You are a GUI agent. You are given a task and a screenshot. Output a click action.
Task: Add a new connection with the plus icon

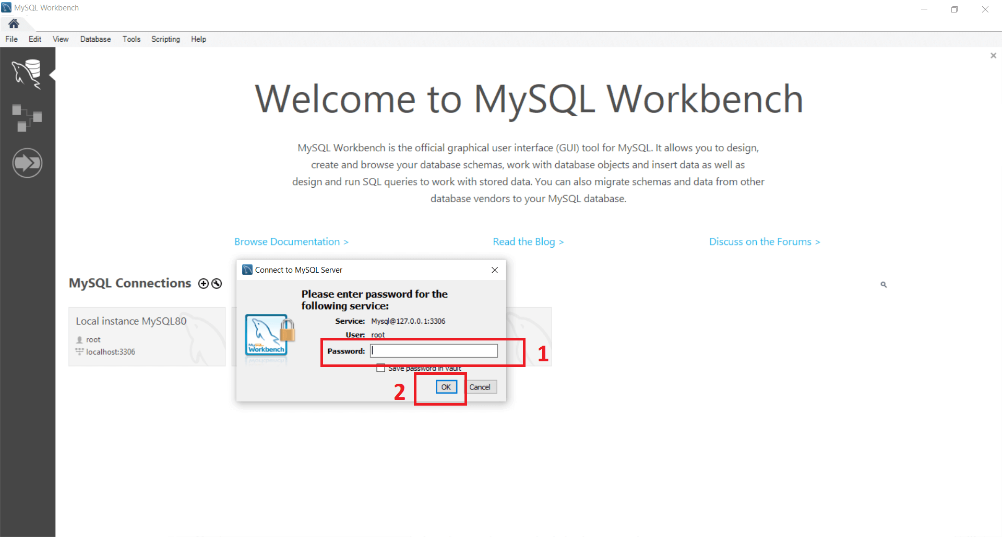(203, 283)
